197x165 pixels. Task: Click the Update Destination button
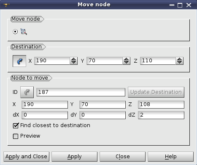156,92
